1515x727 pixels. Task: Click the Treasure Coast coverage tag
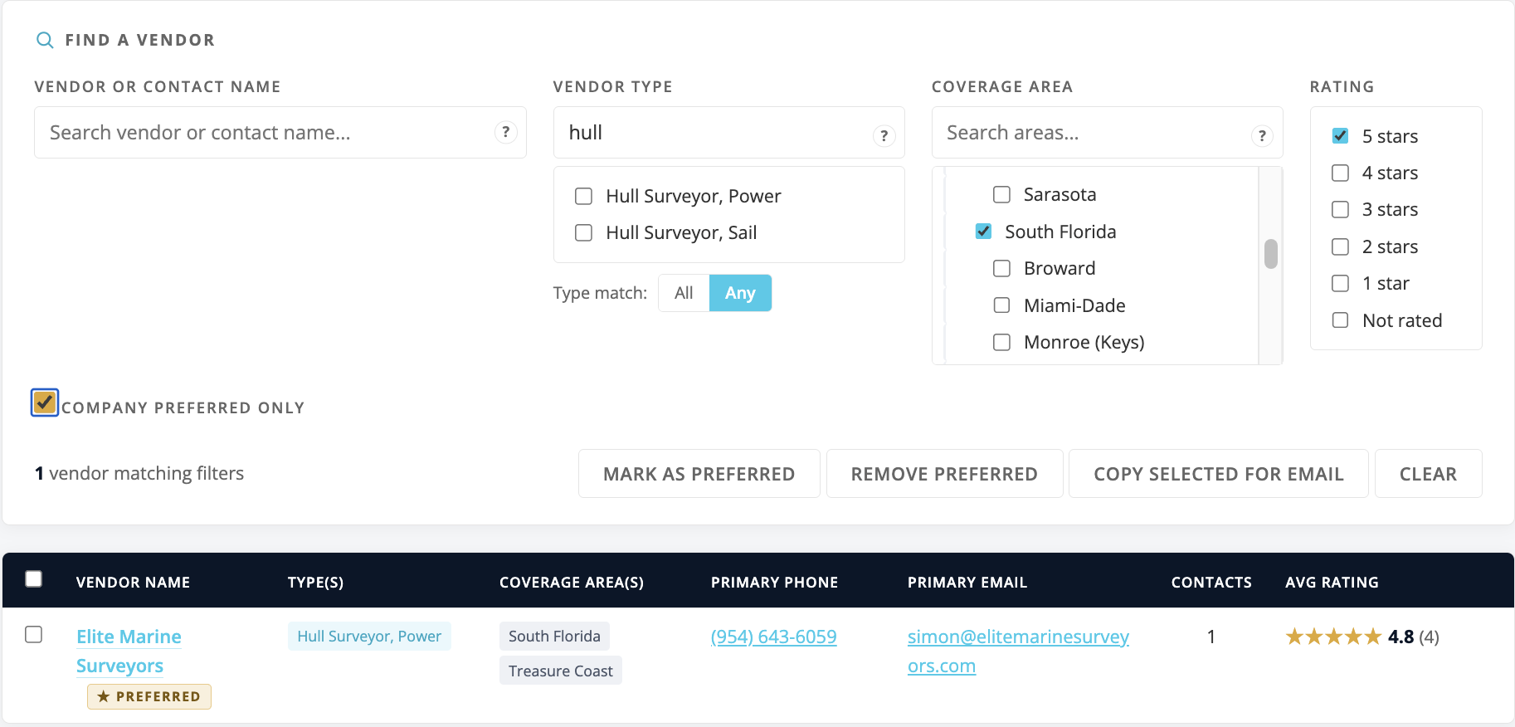click(561, 671)
